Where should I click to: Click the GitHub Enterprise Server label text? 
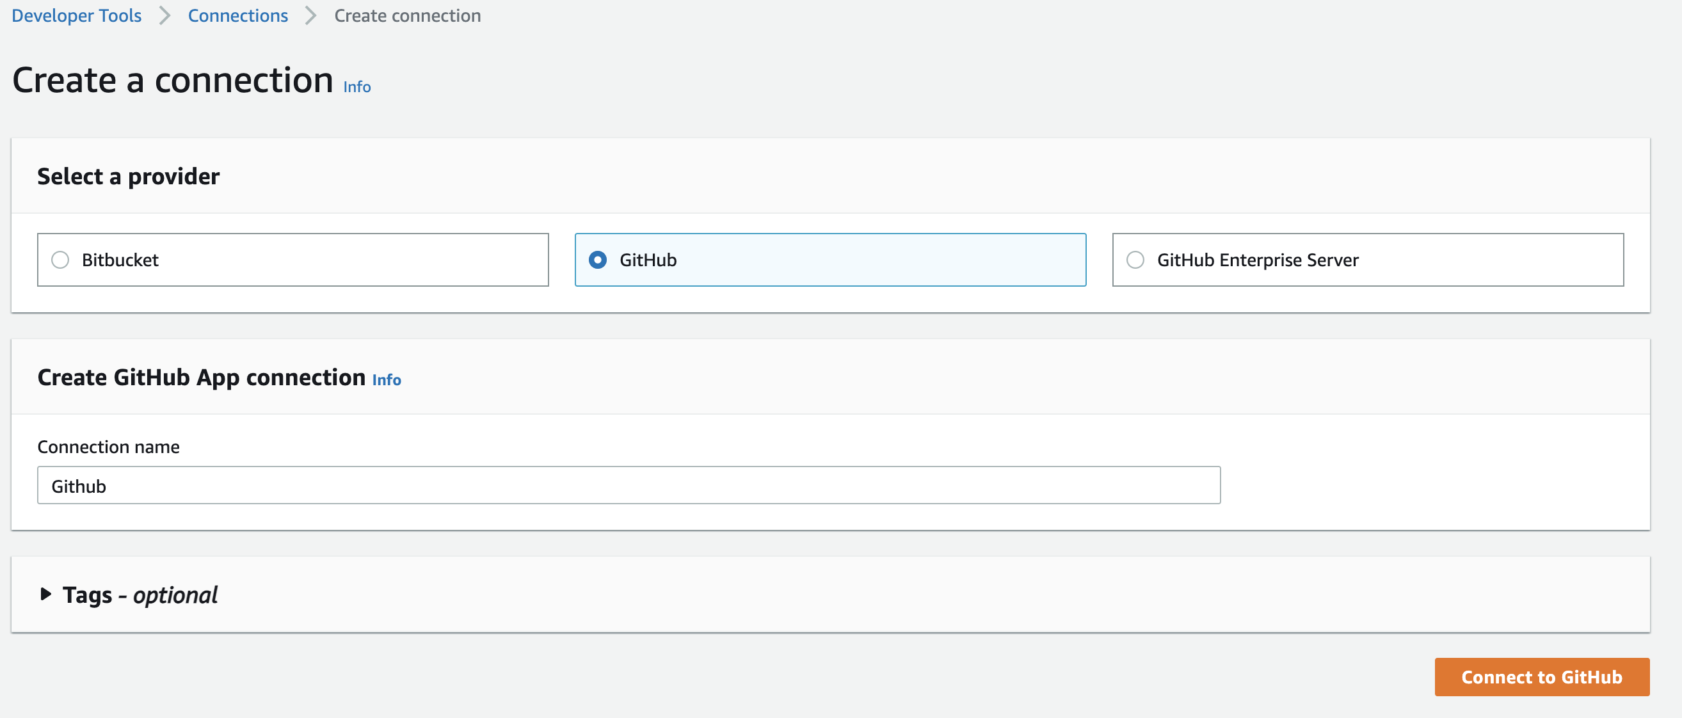click(x=1258, y=260)
